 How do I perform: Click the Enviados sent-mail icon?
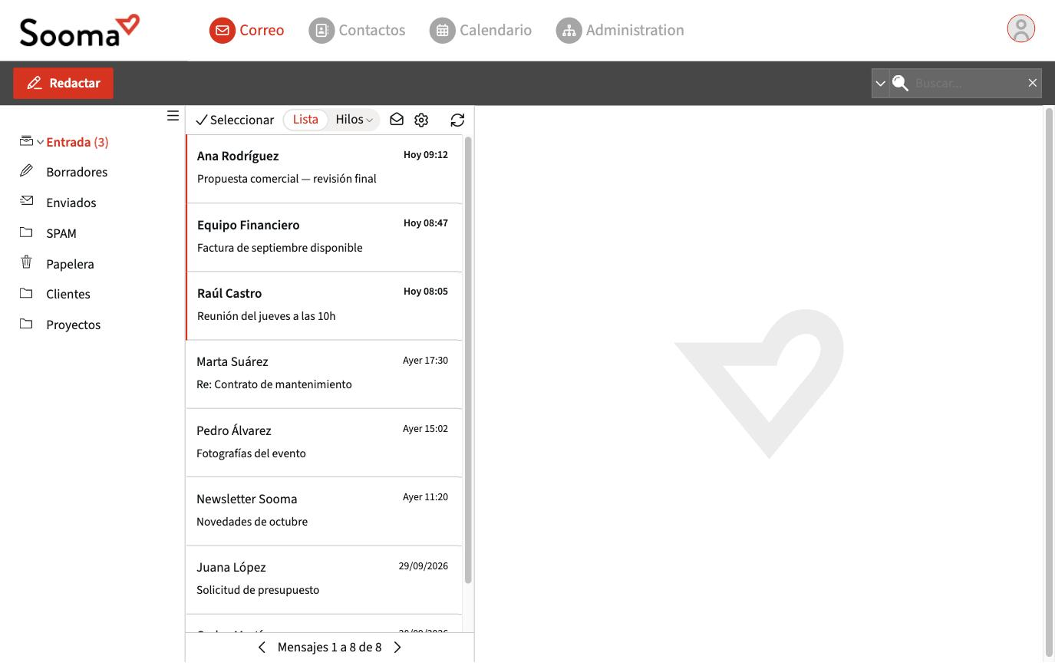point(27,201)
